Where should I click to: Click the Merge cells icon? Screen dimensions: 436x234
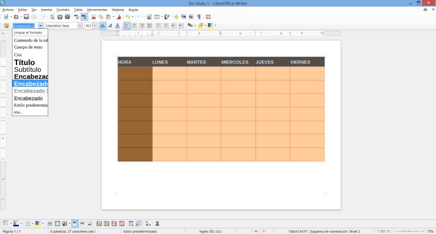tap(50, 223)
